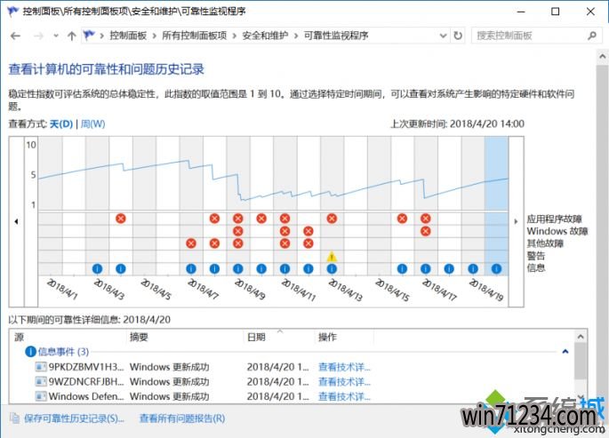The height and width of the screenshot is (438, 609).
Task: Open 查看技术详细信息 for the 9PKDZBMV1H3 row
Action: (x=344, y=367)
